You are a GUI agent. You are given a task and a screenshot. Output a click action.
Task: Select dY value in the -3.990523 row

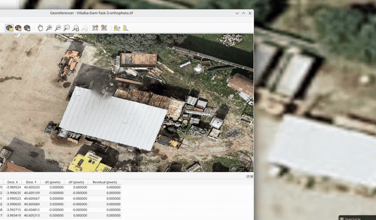pos(76,198)
